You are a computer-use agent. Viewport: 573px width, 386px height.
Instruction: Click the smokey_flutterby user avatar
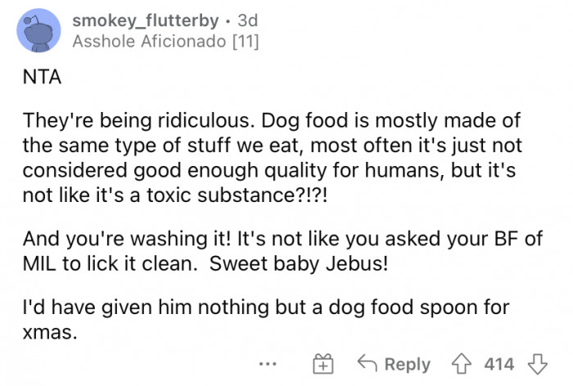38,31
